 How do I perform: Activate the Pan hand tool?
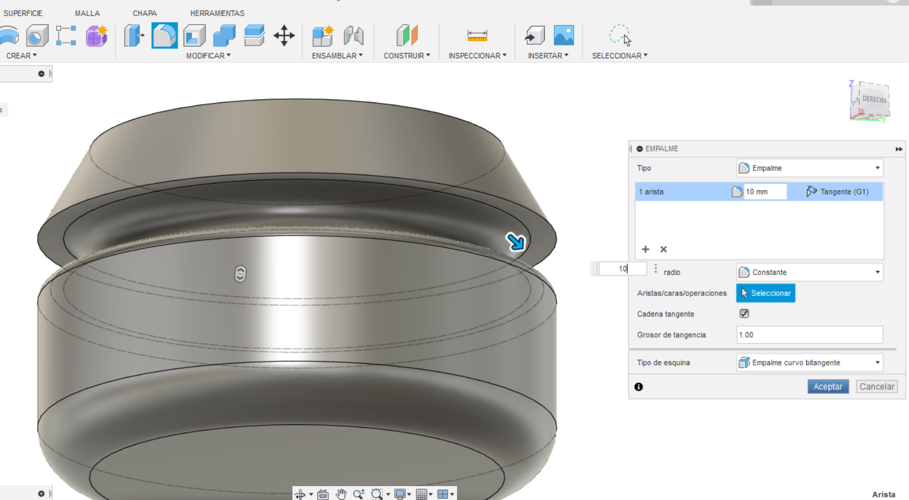coord(341,494)
